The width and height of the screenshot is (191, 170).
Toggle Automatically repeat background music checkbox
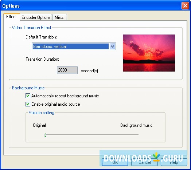[28, 96]
